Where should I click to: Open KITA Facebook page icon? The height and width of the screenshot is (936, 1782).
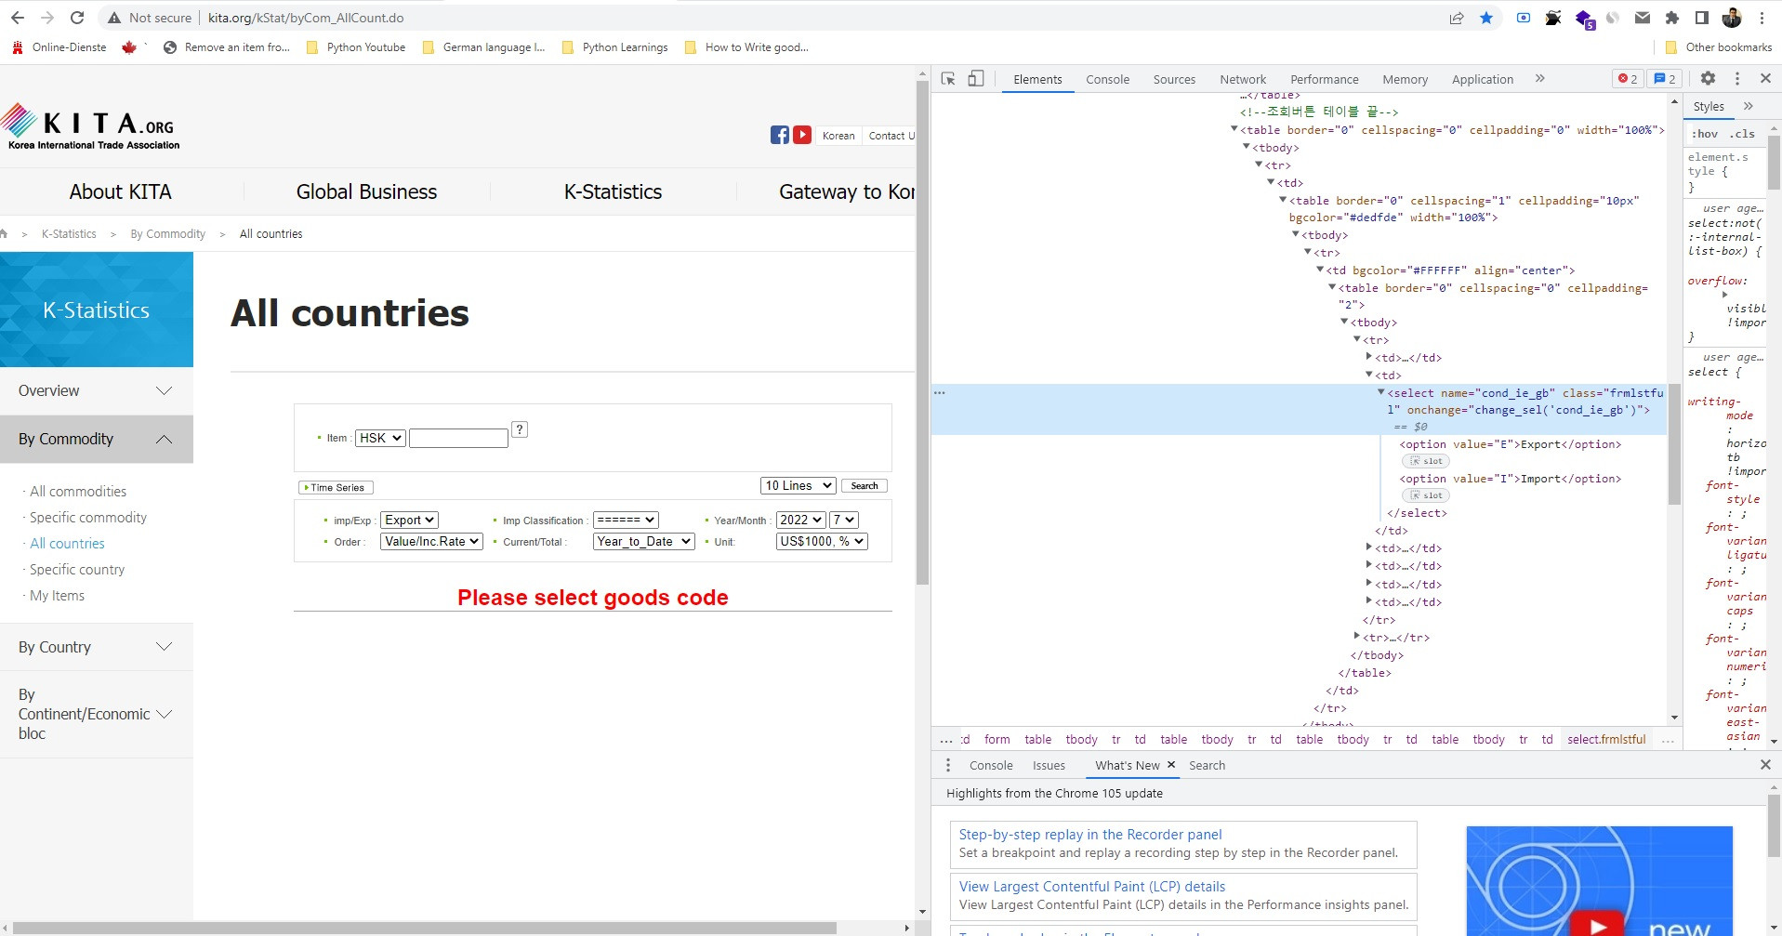tap(780, 135)
